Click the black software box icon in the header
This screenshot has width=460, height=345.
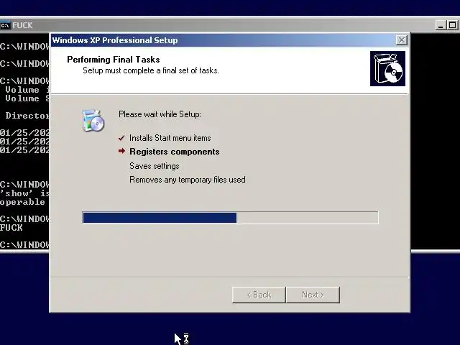click(387, 69)
